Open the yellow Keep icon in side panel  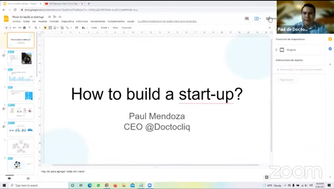point(330,39)
